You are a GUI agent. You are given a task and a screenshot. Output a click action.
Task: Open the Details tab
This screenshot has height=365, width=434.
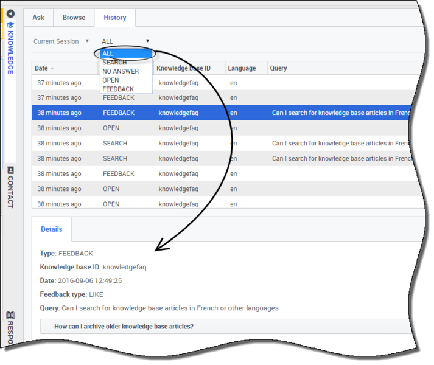click(x=52, y=229)
